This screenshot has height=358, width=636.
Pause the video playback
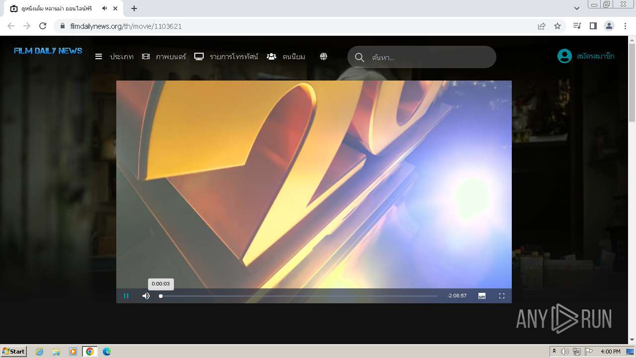pos(126,296)
